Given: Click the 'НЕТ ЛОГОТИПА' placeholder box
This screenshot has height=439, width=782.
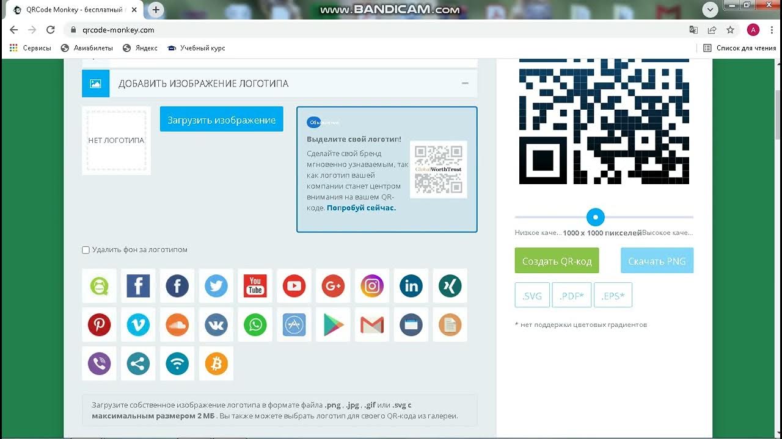Looking at the screenshot, I should tap(116, 140).
